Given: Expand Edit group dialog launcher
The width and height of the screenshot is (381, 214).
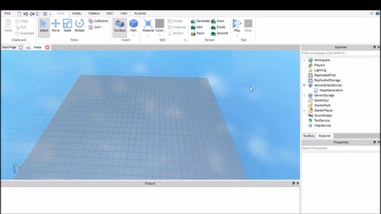Looking at the screenshot, I should click(185, 40).
